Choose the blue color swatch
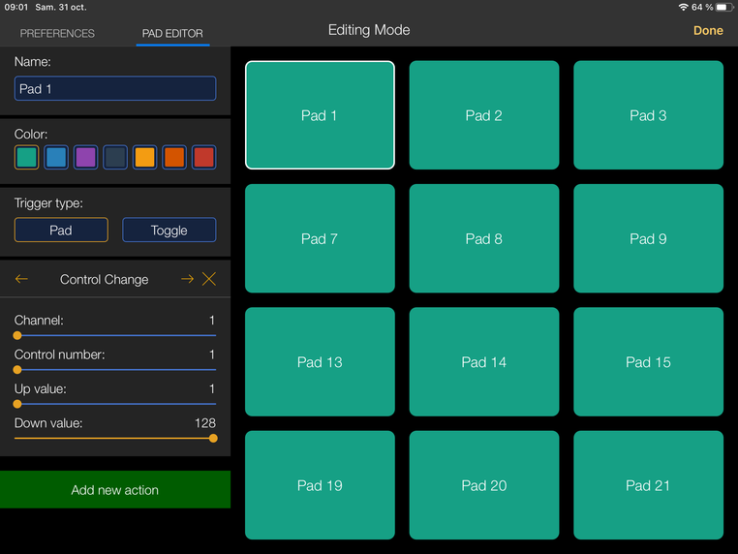 tap(56, 158)
